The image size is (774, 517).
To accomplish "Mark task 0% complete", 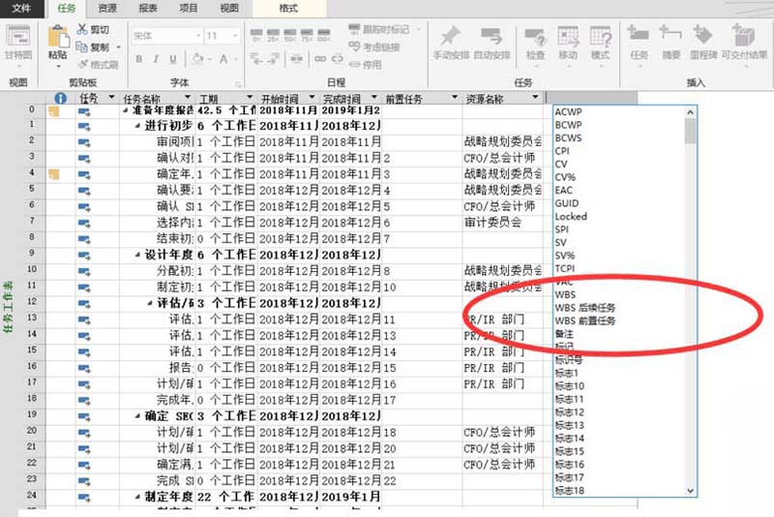I will [x=256, y=35].
